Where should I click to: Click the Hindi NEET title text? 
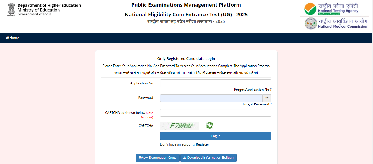coord(186,21)
